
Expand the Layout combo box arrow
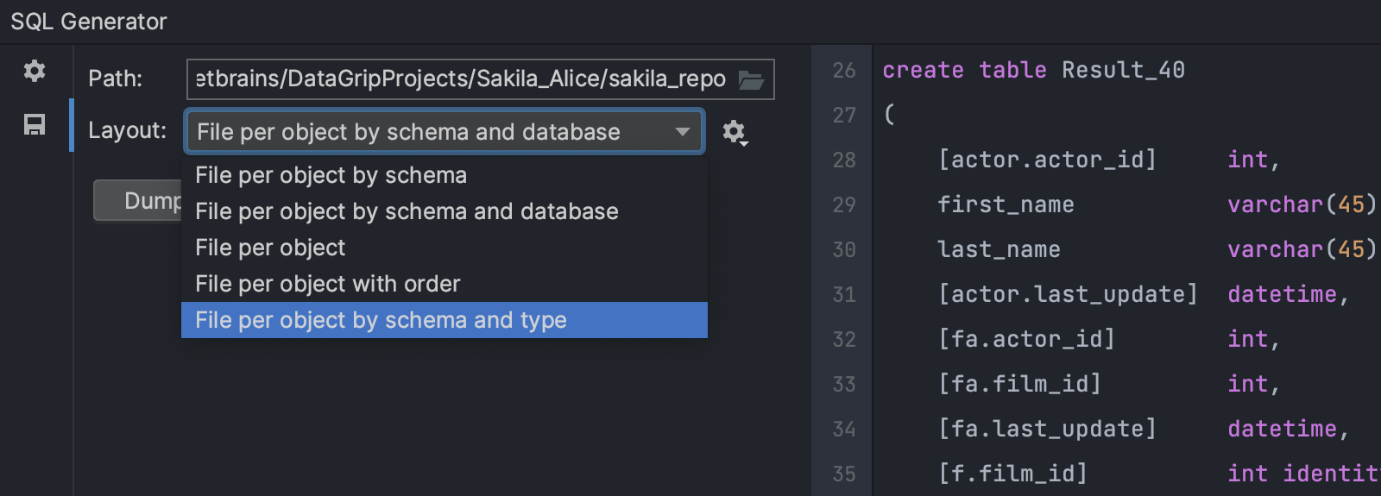(683, 132)
